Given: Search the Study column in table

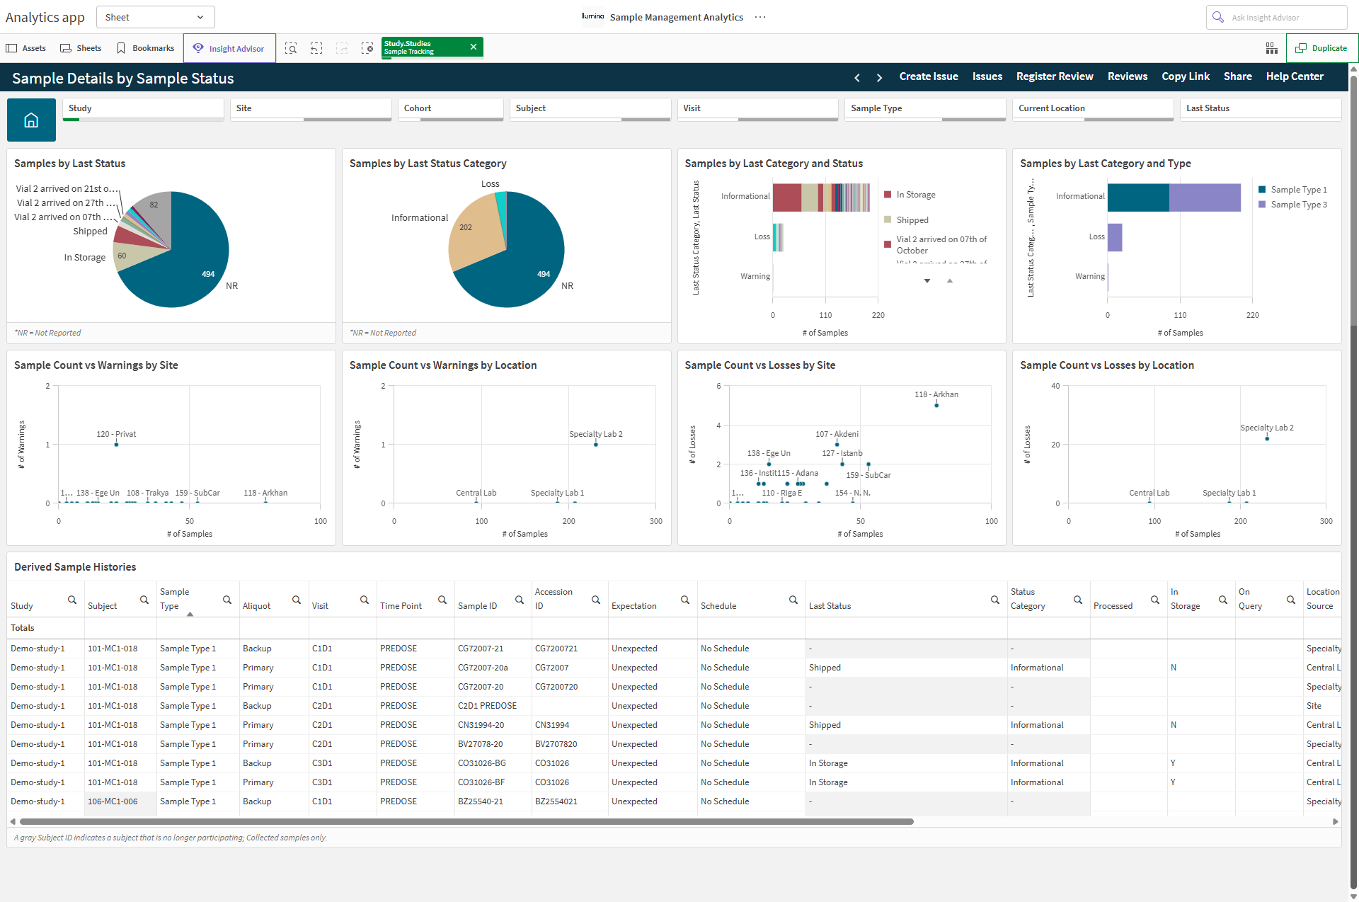Looking at the screenshot, I should pyautogui.click(x=72, y=600).
